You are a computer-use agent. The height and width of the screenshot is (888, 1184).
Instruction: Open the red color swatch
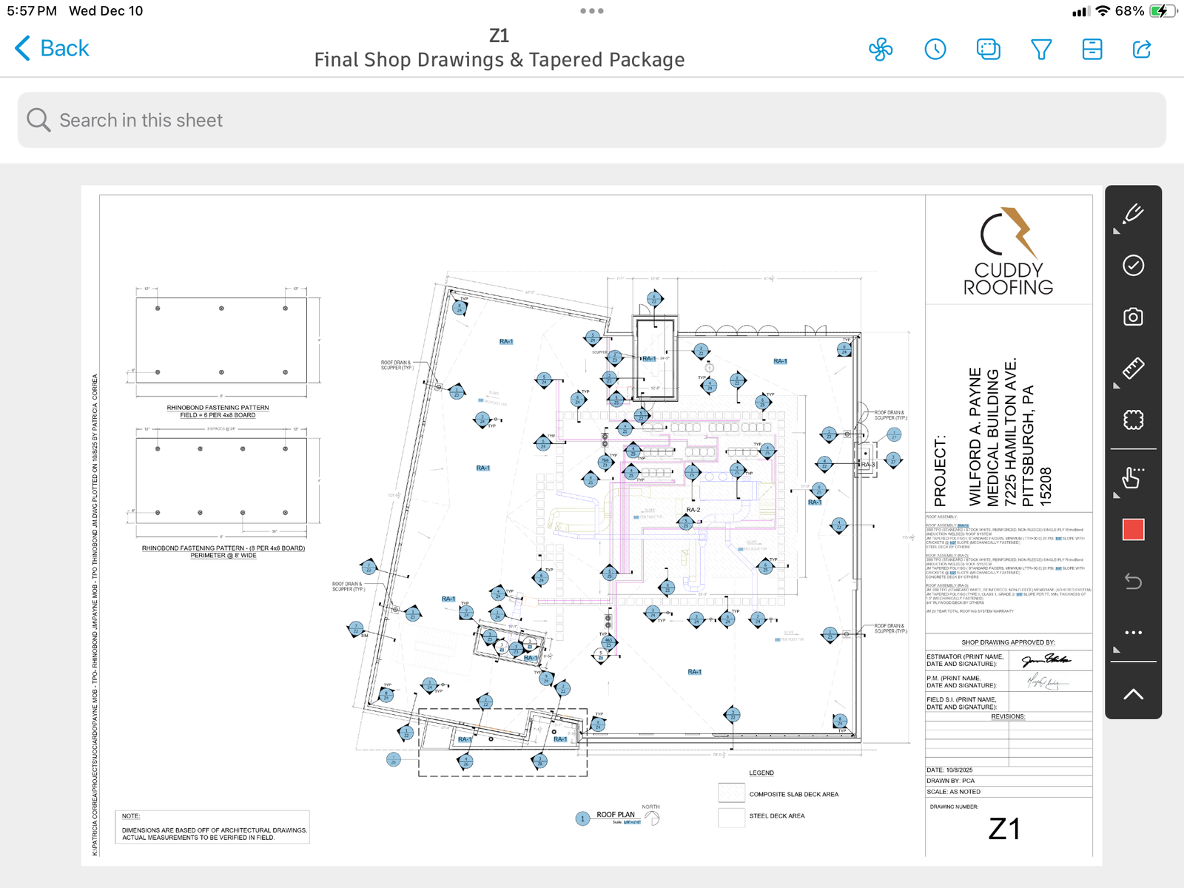pos(1133,530)
